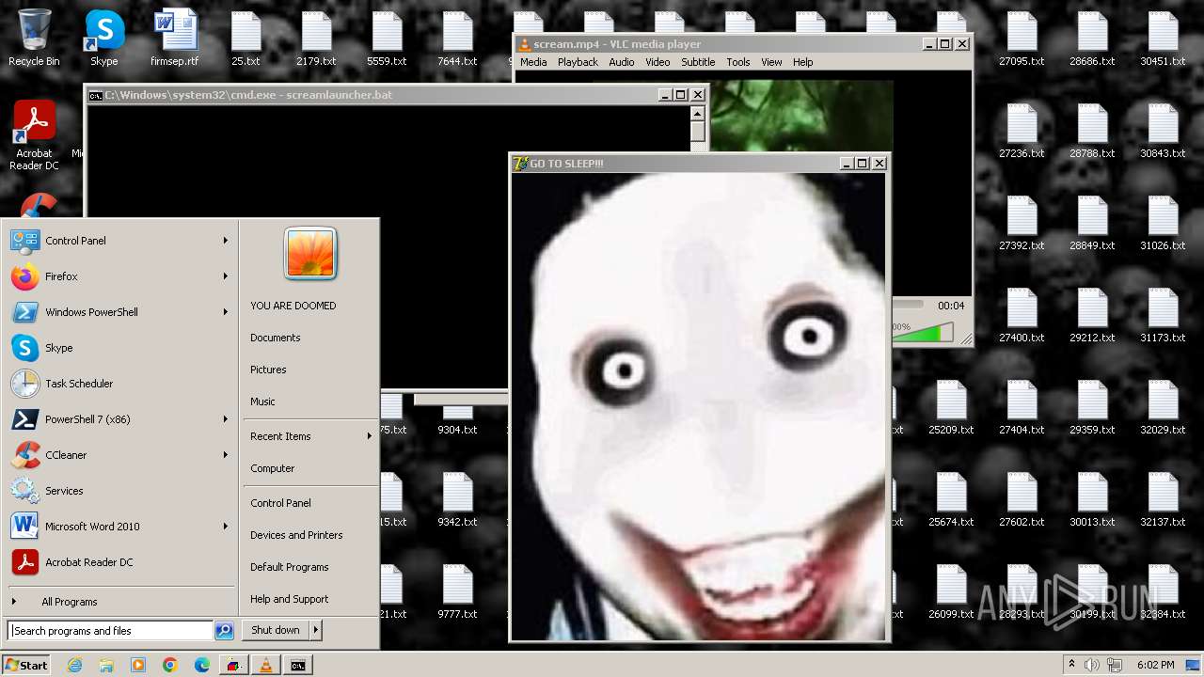
Task: Open Music from Start menu
Action: click(x=262, y=401)
